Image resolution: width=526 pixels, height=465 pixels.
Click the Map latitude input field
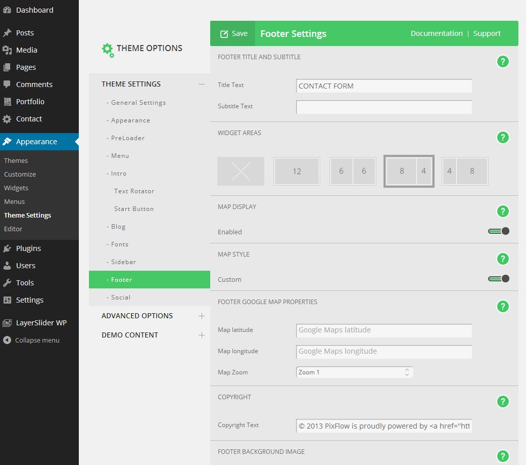click(x=384, y=330)
